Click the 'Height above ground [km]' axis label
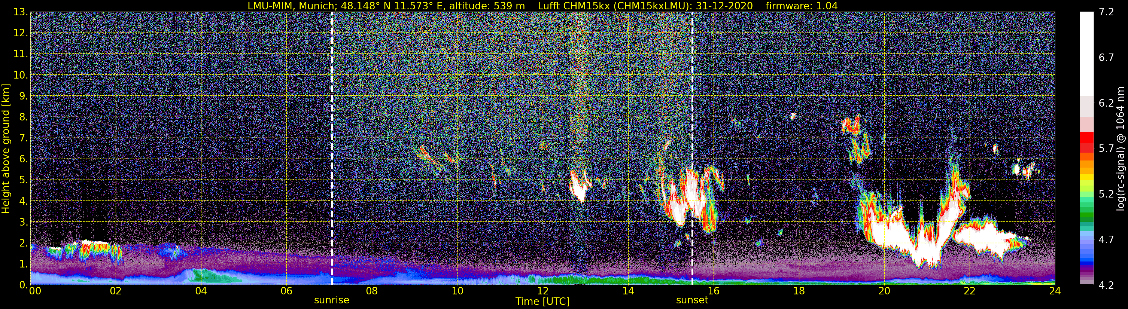Screen dimensions: 1128x309 [6, 149]
